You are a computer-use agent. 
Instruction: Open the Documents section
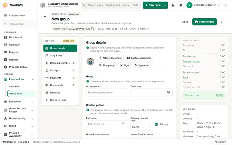tap(60, 85)
